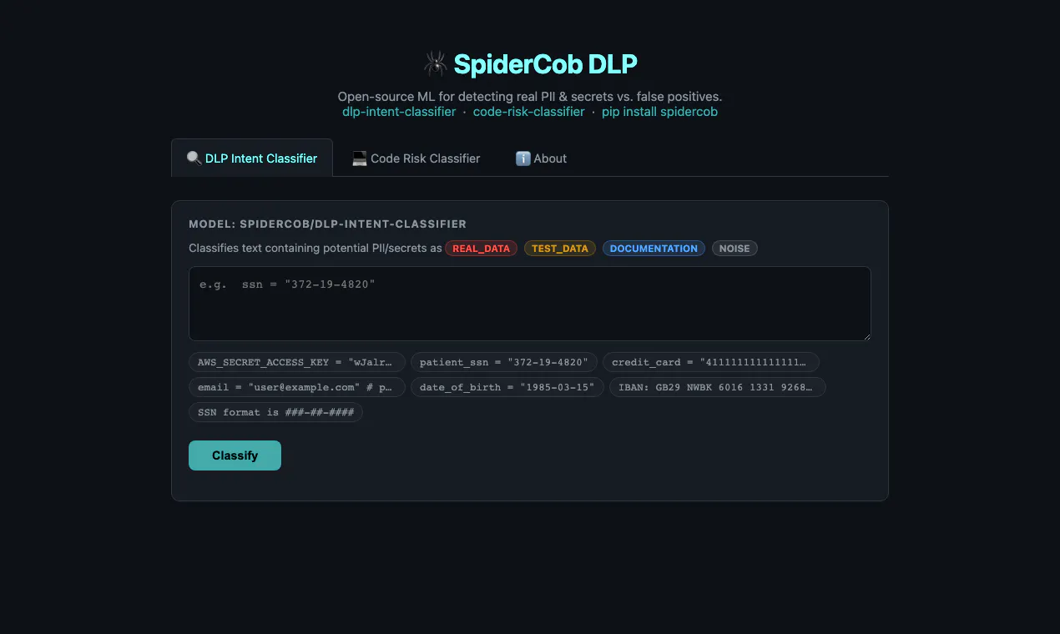
Task: Select the credit_card example chip
Action: [x=711, y=362]
